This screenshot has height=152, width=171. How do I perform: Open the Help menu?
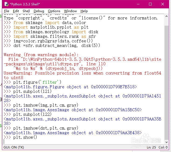84,11
